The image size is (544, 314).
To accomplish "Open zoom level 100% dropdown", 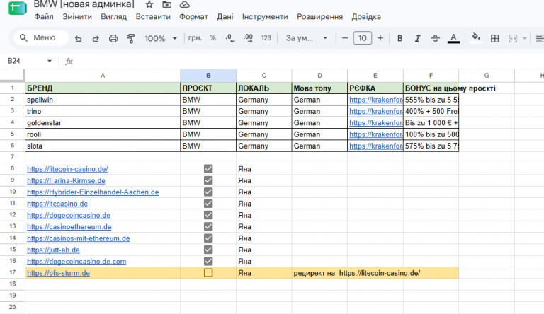I will pyautogui.click(x=161, y=38).
